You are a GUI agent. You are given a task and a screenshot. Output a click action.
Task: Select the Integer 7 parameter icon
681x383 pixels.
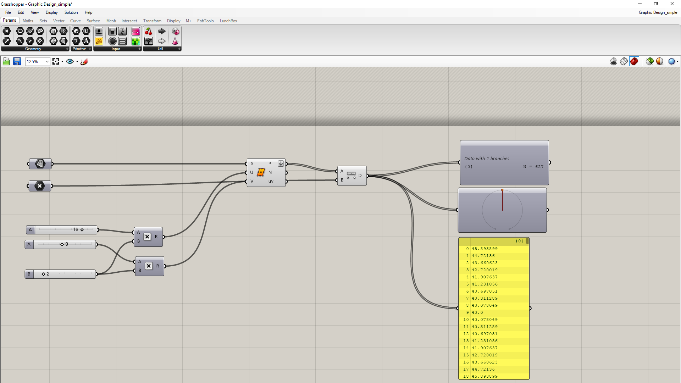(76, 41)
